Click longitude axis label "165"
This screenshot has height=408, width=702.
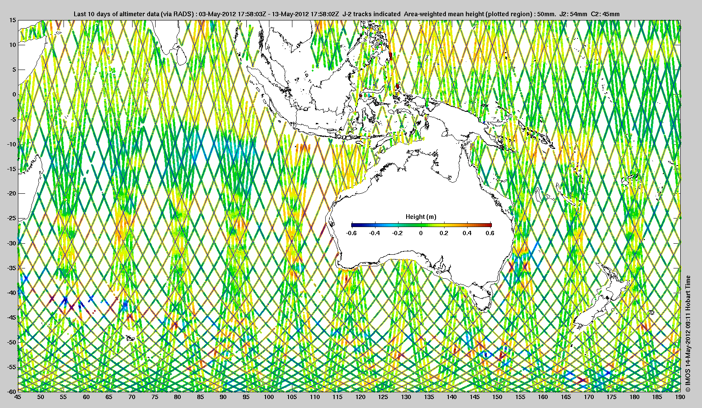point(566,397)
